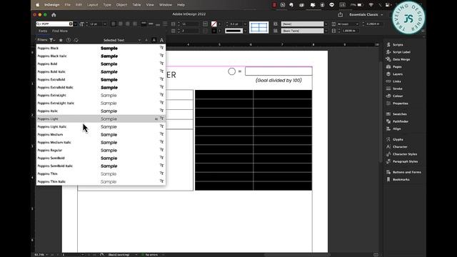Screen dimensions: 457x257
Task: Show favorite fonts star filter
Action: [61, 40]
